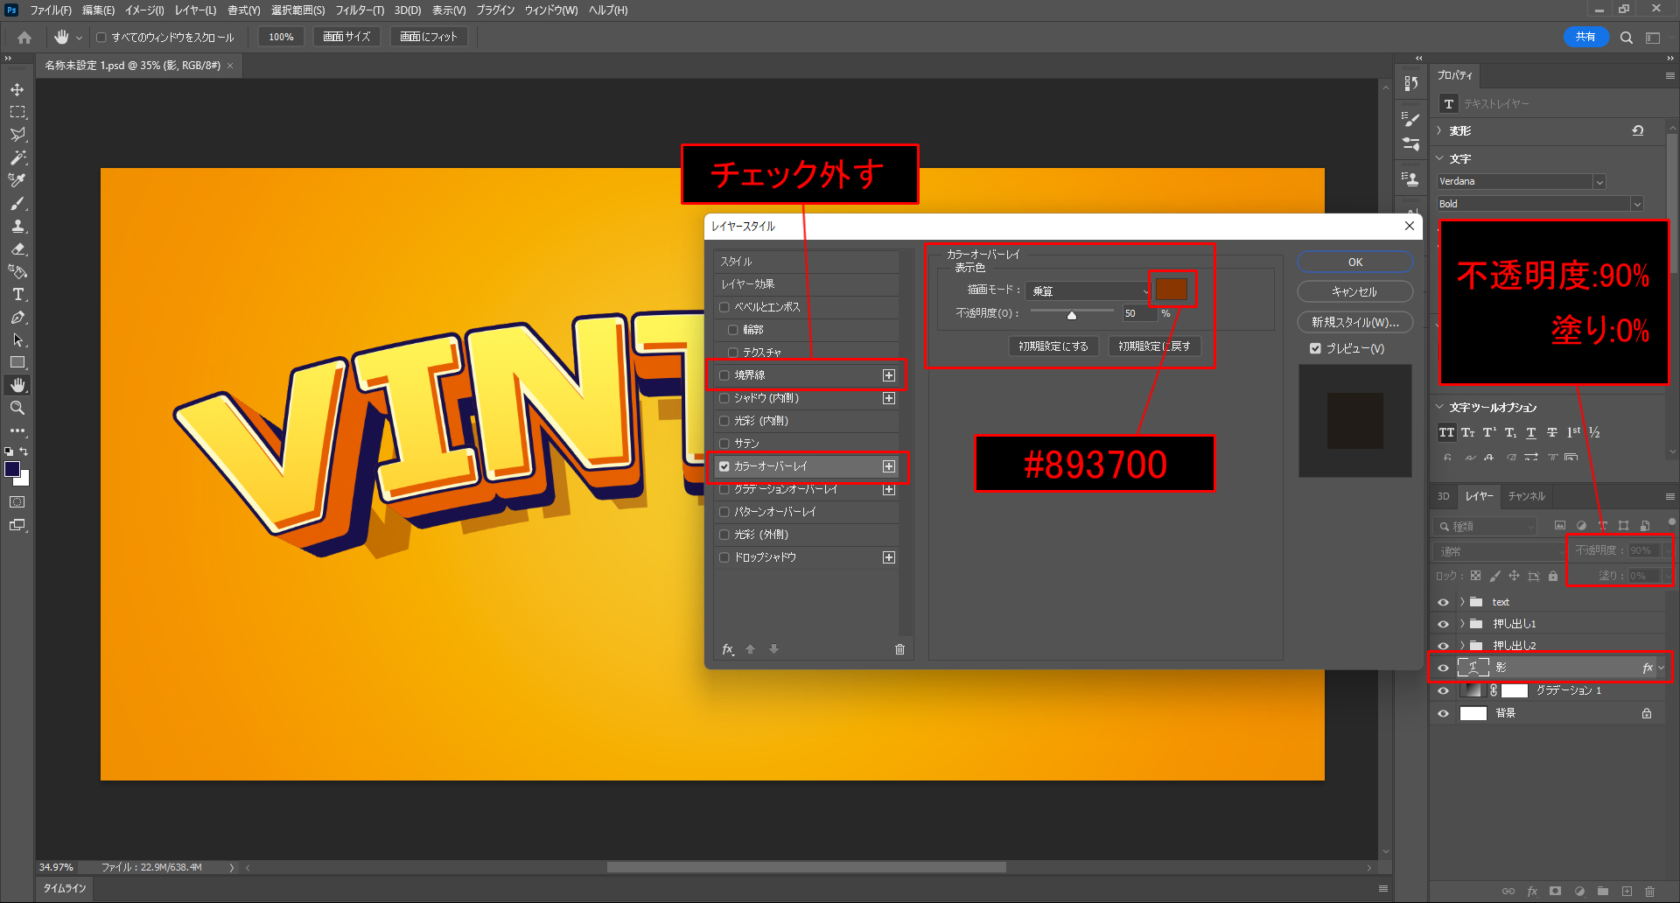
Task: Select the Zoom tool
Action: click(x=17, y=408)
